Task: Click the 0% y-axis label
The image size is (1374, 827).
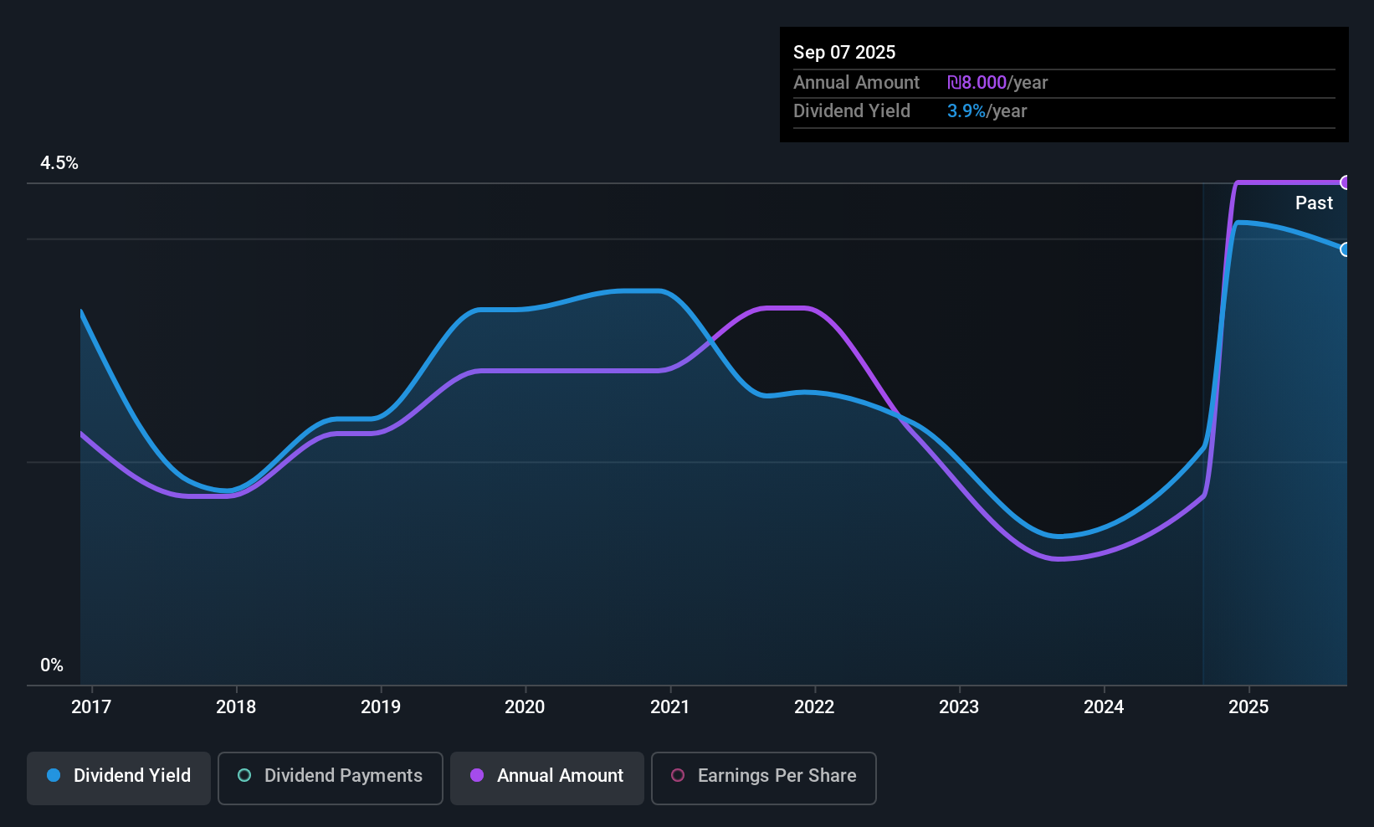Action: pyautogui.click(x=52, y=665)
